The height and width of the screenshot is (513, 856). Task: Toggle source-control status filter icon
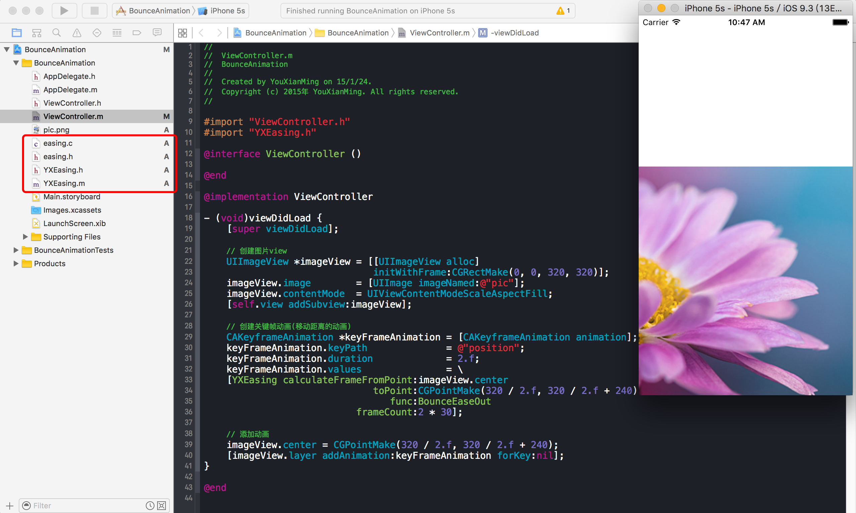pyautogui.click(x=162, y=506)
